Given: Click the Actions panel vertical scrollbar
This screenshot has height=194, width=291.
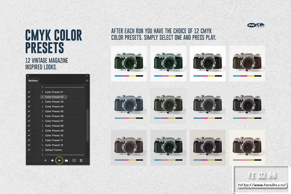Looking at the screenshot, I should point(87,126).
